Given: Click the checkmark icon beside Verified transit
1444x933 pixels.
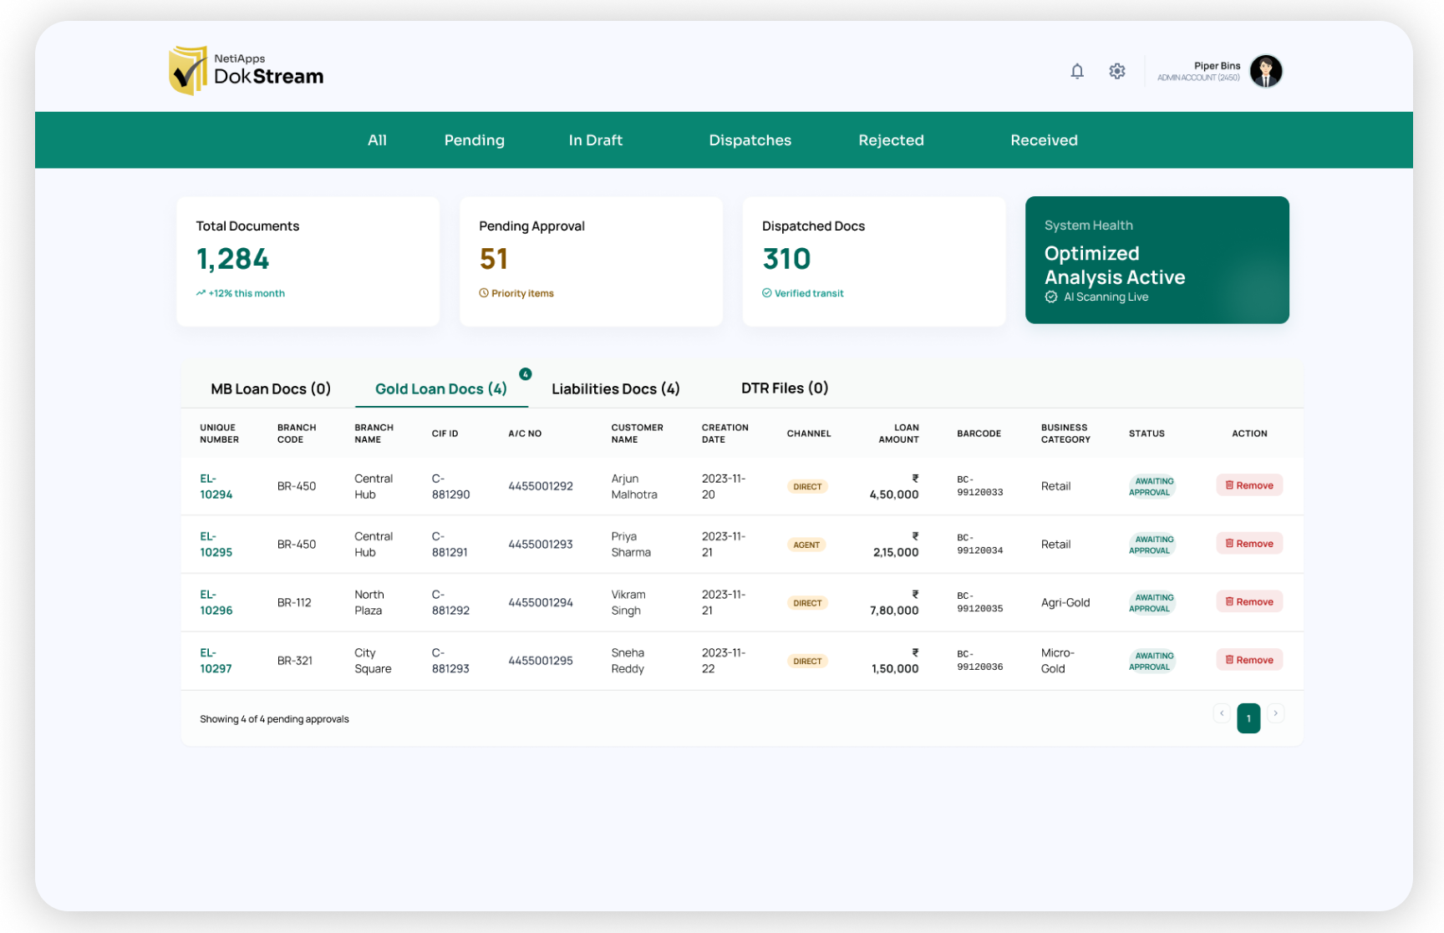Looking at the screenshot, I should pos(767,293).
